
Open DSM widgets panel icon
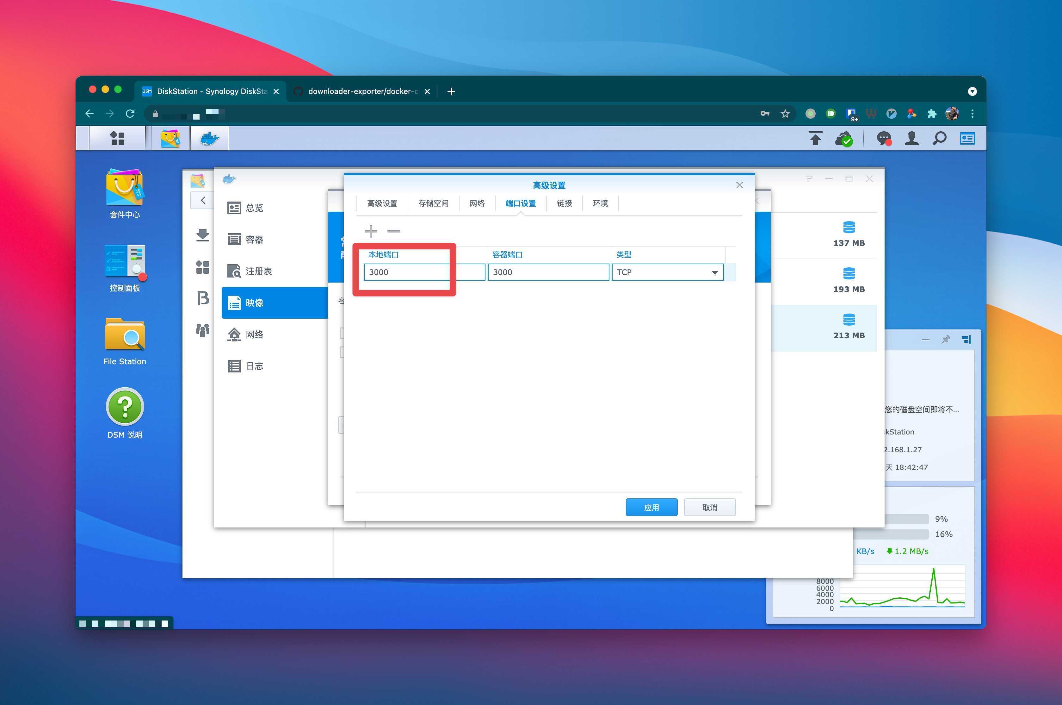pos(967,139)
